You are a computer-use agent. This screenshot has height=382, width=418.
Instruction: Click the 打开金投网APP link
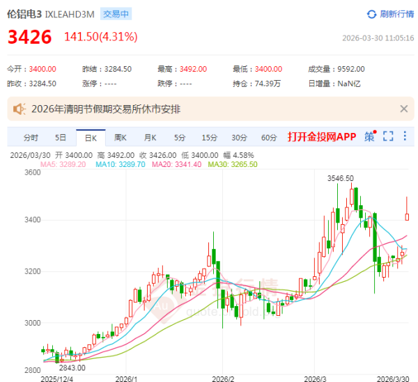click(x=322, y=137)
